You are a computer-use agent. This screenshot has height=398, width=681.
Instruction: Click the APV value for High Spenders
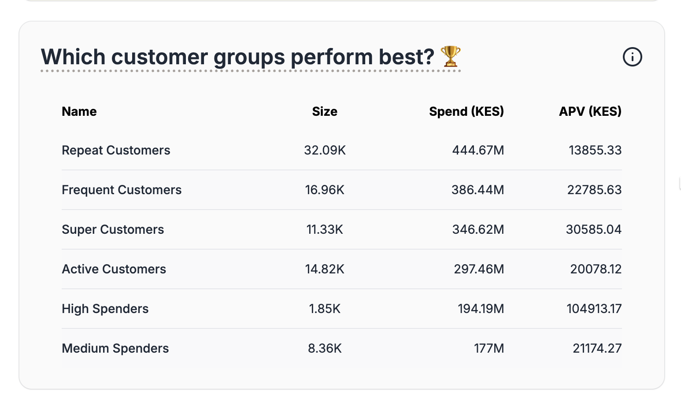593,309
